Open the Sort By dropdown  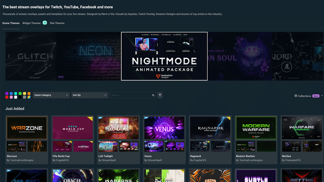tap(90, 95)
